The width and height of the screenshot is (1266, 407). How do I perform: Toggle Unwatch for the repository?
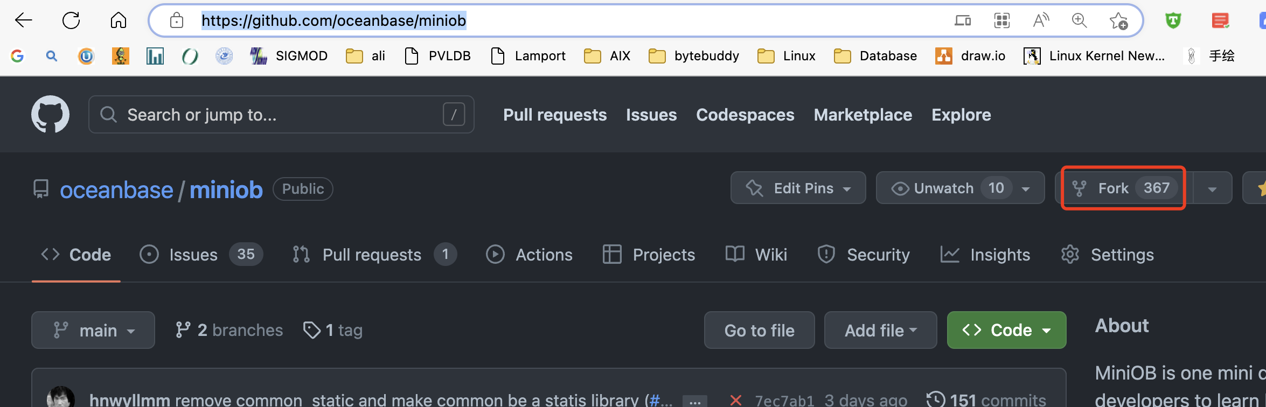click(x=960, y=188)
